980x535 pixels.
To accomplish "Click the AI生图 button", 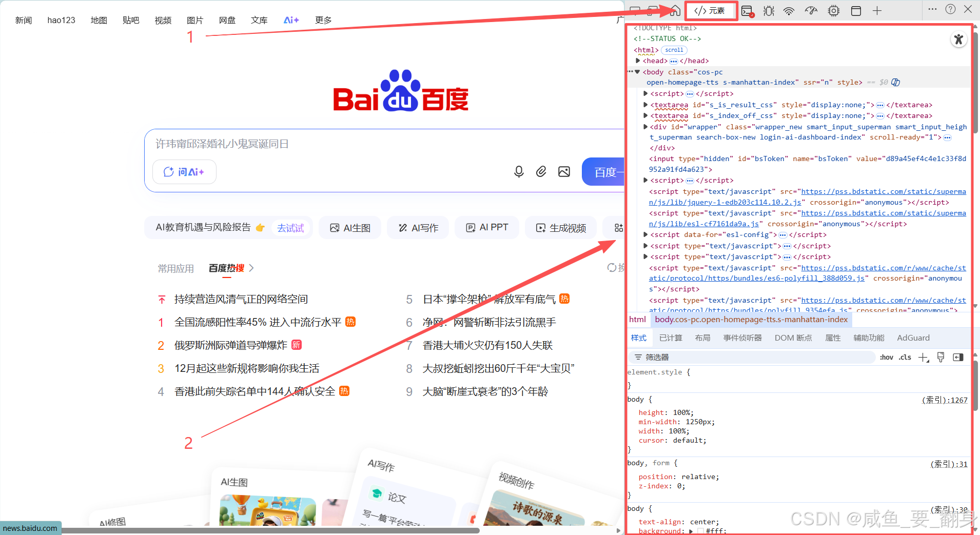I will point(350,228).
